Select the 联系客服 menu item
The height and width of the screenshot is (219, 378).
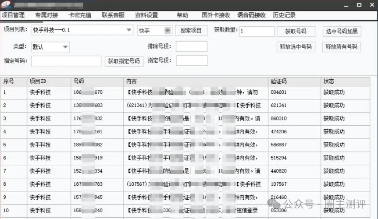pyautogui.click(x=113, y=15)
